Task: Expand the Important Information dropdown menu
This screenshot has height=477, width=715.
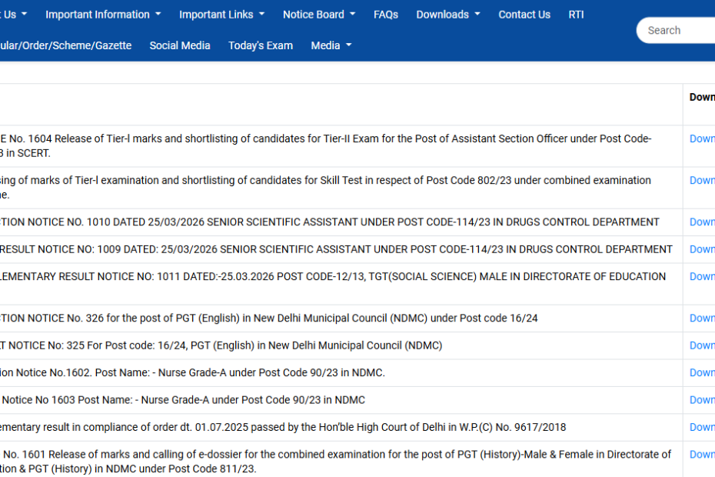Action: 103,15
